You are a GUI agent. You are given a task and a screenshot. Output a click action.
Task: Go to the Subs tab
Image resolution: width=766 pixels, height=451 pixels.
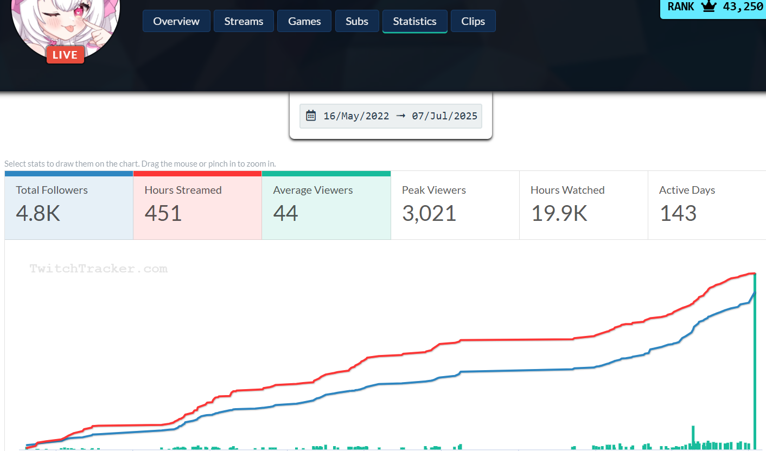point(357,21)
